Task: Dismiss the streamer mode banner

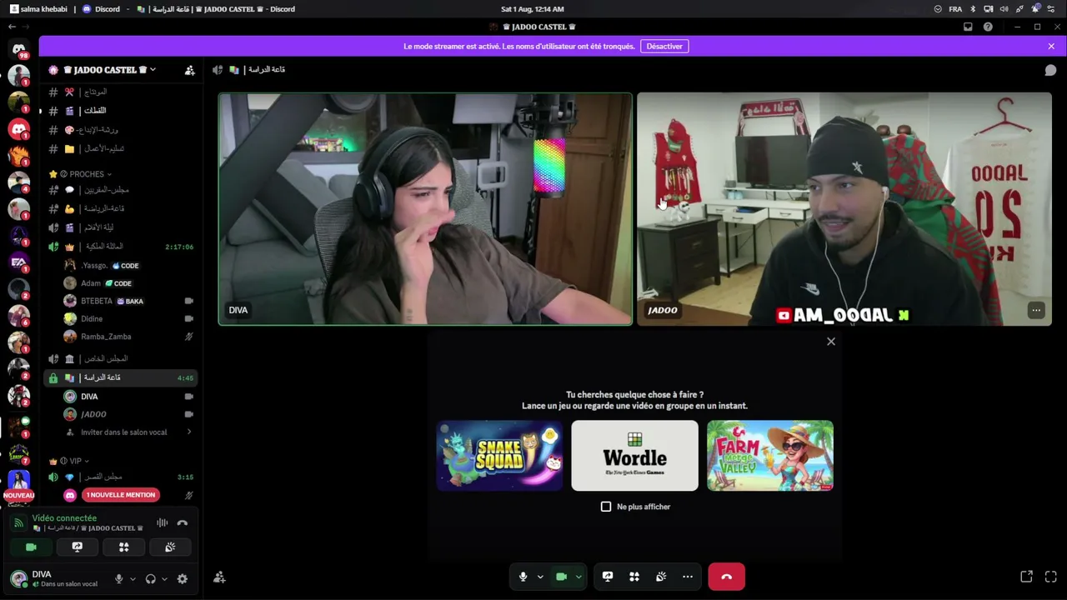Action: pyautogui.click(x=1051, y=46)
